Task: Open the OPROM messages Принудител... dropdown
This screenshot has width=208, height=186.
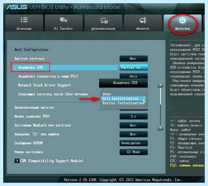Action: click(x=133, y=143)
